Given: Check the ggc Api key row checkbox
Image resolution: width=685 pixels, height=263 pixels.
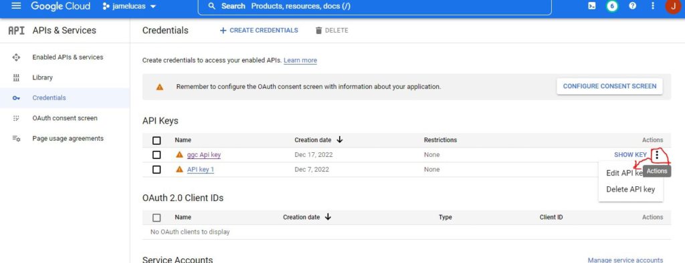Looking at the screenshot, I should tap(157, 155).
